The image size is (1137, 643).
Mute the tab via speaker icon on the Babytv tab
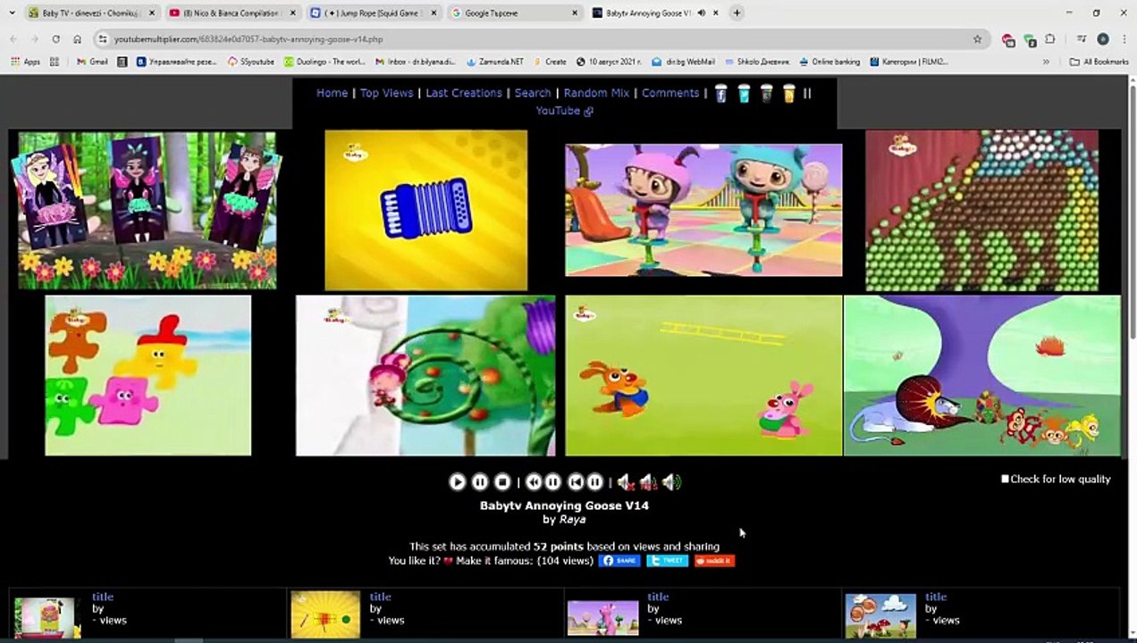click(x=702, y=13)
